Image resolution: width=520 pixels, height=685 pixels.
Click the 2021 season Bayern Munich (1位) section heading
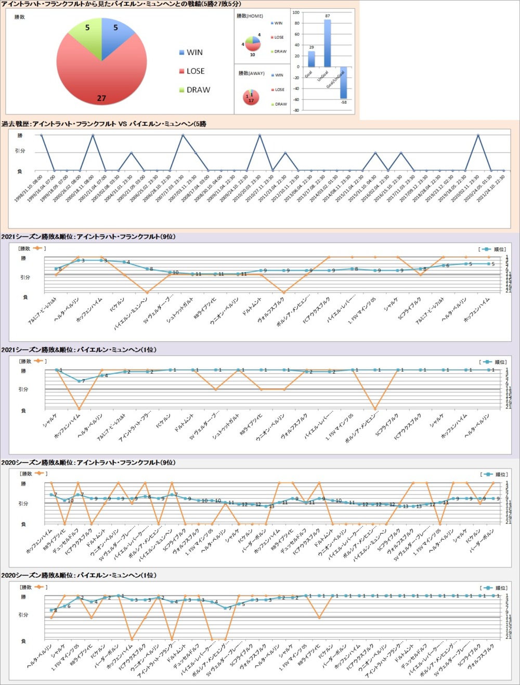(x=79, y=350)
